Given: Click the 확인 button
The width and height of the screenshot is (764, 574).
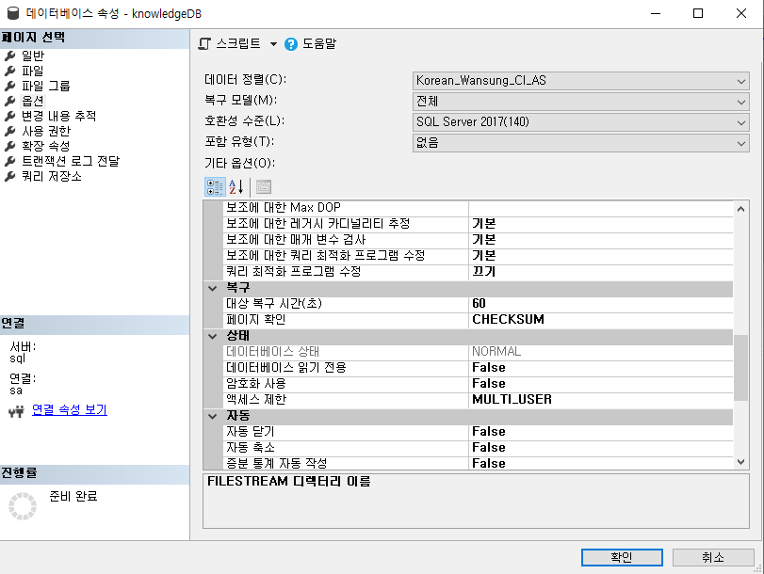Looking at the screenshot, I should coord(622,557).
